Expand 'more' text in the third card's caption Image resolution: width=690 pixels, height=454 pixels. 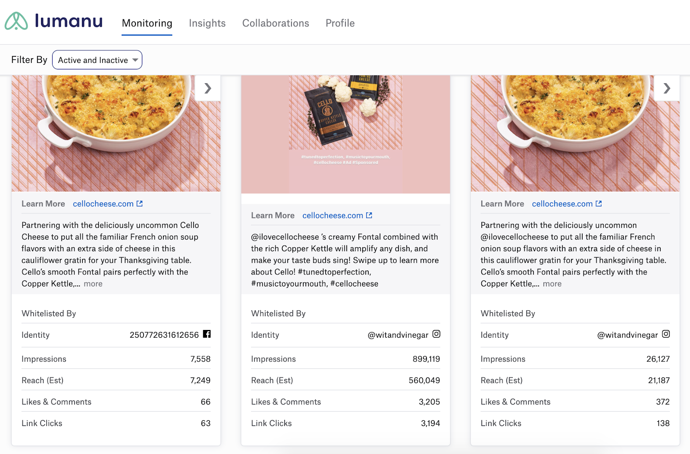pos(552,284)
